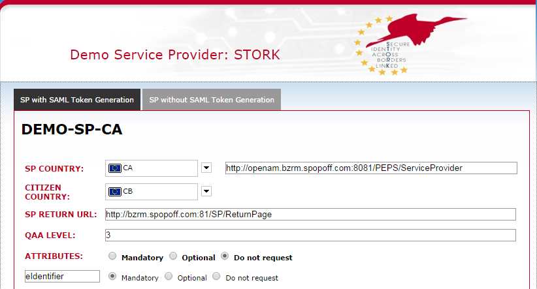537x289 pixels.
Task: Select Mandatory for all attributes
Action: 112,256
